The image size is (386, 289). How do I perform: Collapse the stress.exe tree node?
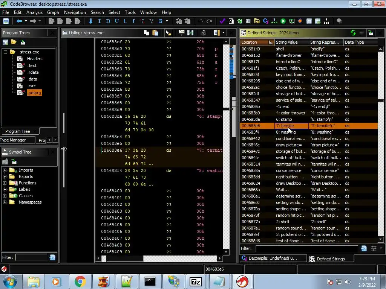click(x=5, y=52)
